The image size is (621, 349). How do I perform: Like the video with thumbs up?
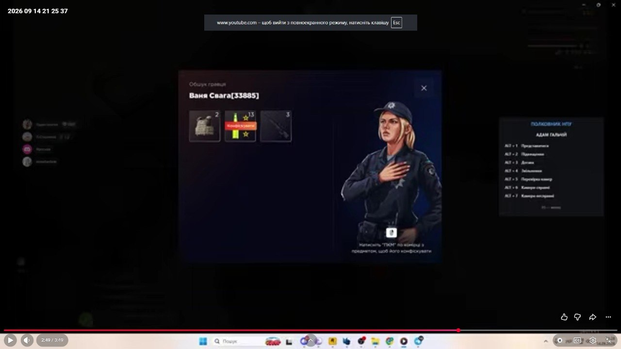564,317
